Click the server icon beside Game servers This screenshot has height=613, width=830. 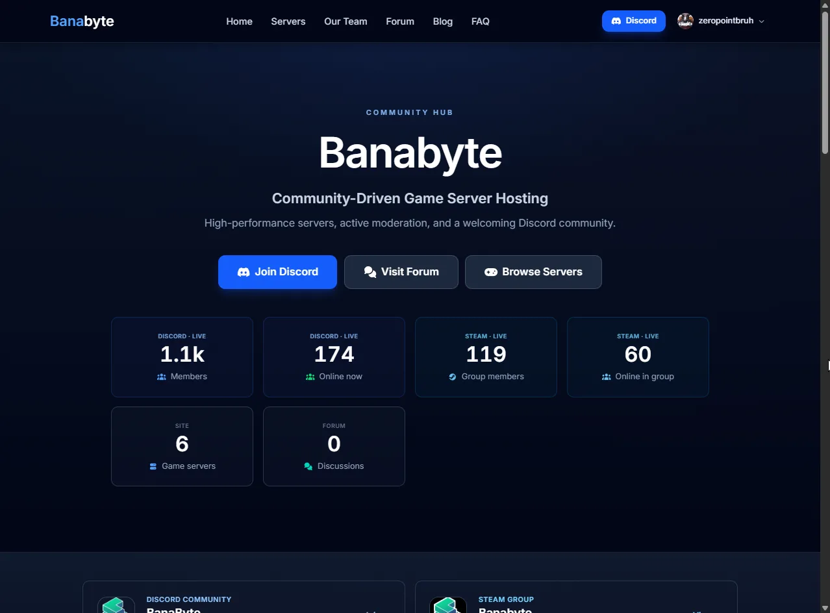tap(153, 466)
